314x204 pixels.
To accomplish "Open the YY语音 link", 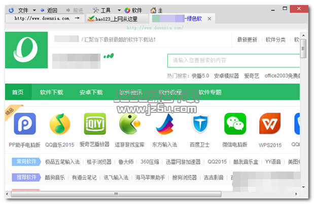I will (x=273, y=162).
